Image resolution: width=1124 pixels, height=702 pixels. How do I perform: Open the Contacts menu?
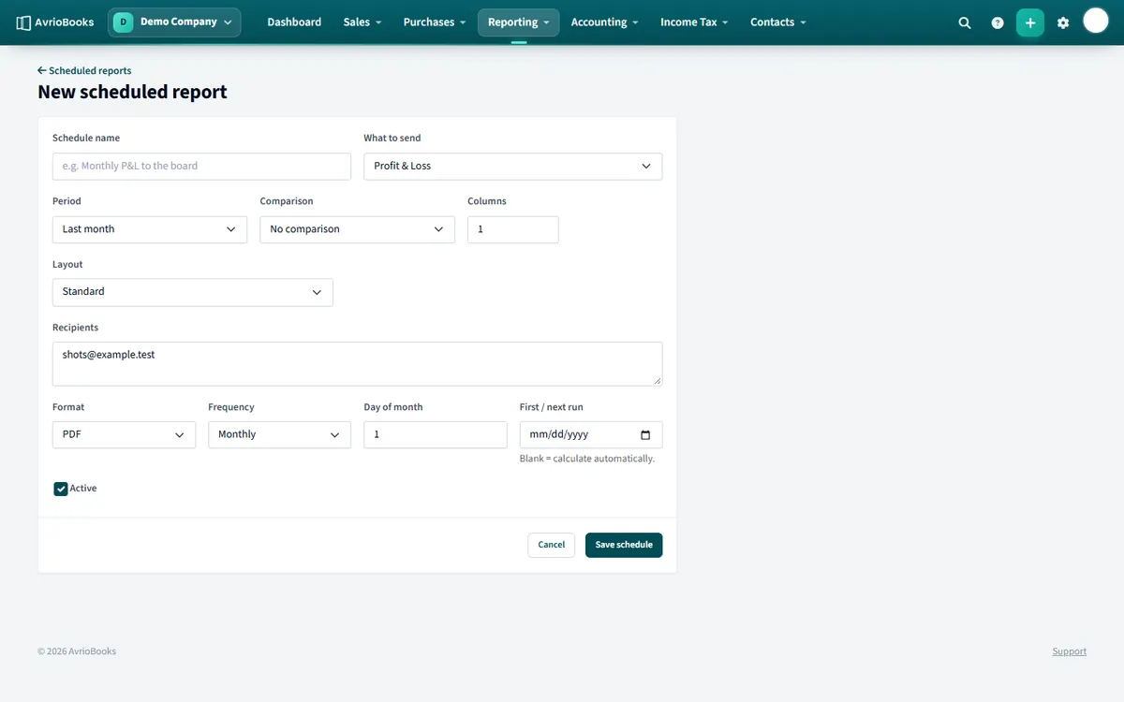point(777,22)
